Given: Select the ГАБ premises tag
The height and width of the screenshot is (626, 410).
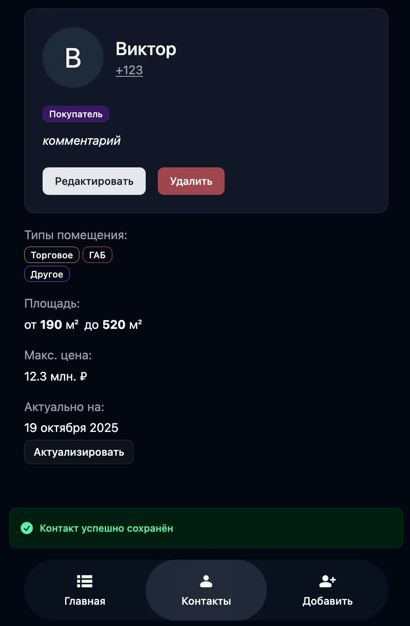Looking at the screenshot, I should (x=97, y=255).
